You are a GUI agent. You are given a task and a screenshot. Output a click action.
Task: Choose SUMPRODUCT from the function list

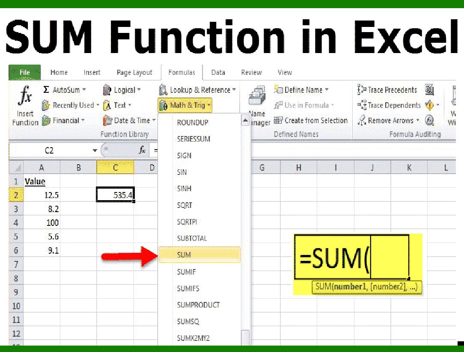(x=199, y=305)
